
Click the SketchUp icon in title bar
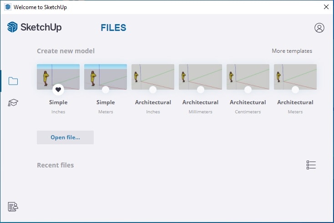[x=8, y=7]
